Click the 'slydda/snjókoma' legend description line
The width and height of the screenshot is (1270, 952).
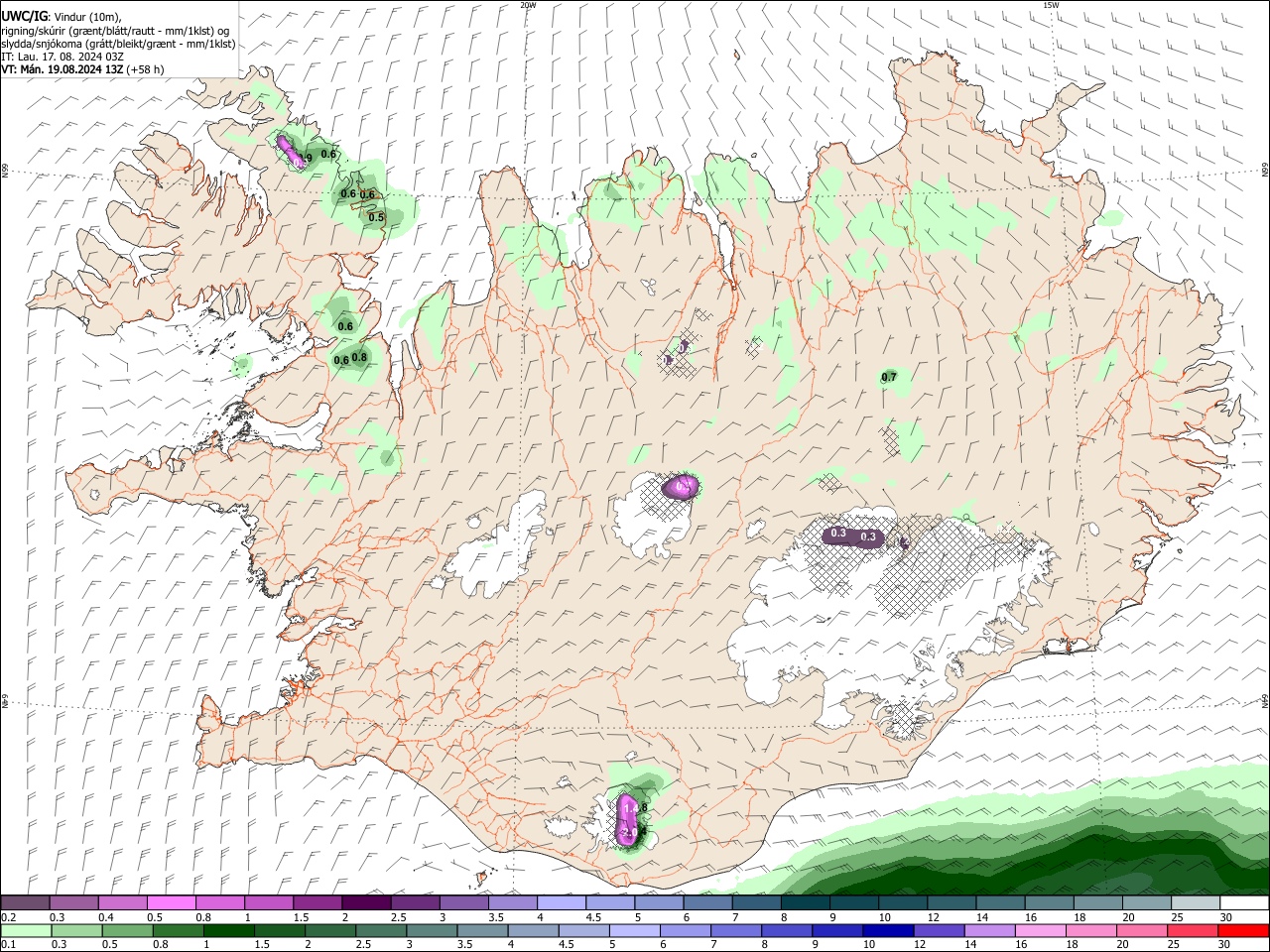click(x=118, y=44)
